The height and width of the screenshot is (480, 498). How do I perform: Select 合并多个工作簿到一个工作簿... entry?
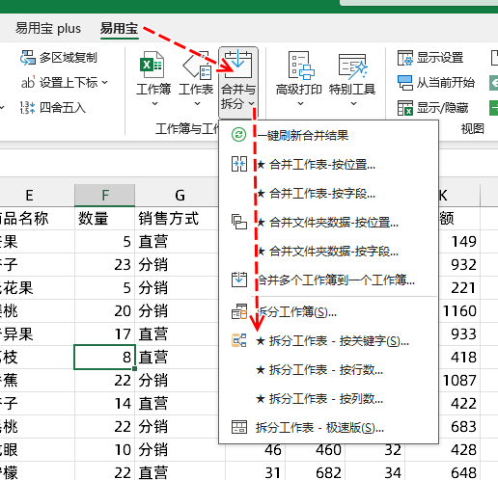click(328, 280)
